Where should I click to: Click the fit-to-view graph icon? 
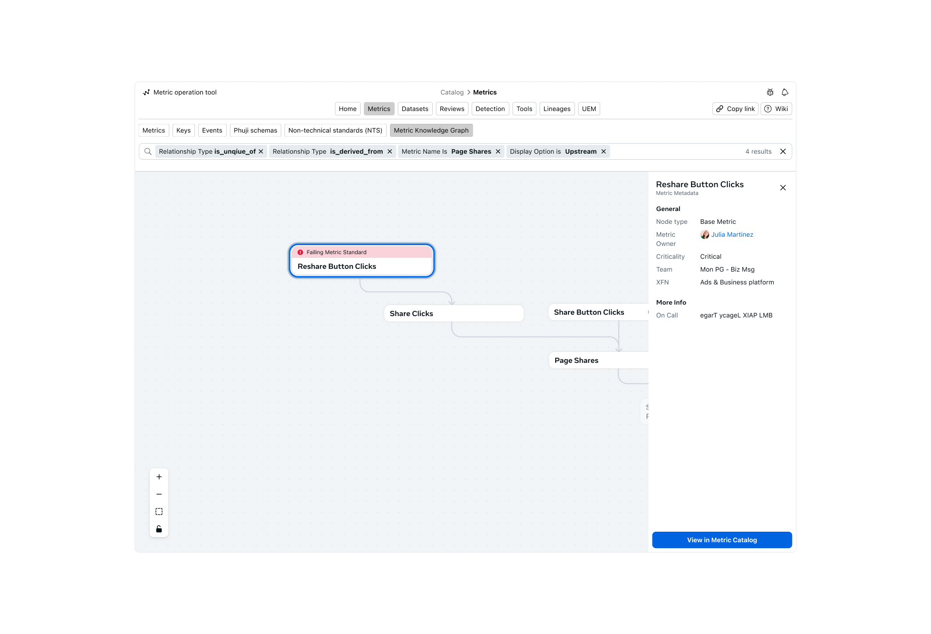pos(159,512)
